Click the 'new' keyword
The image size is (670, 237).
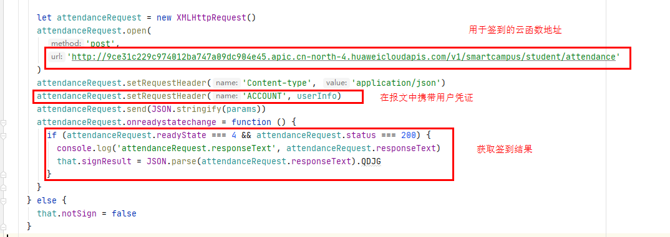164,18
